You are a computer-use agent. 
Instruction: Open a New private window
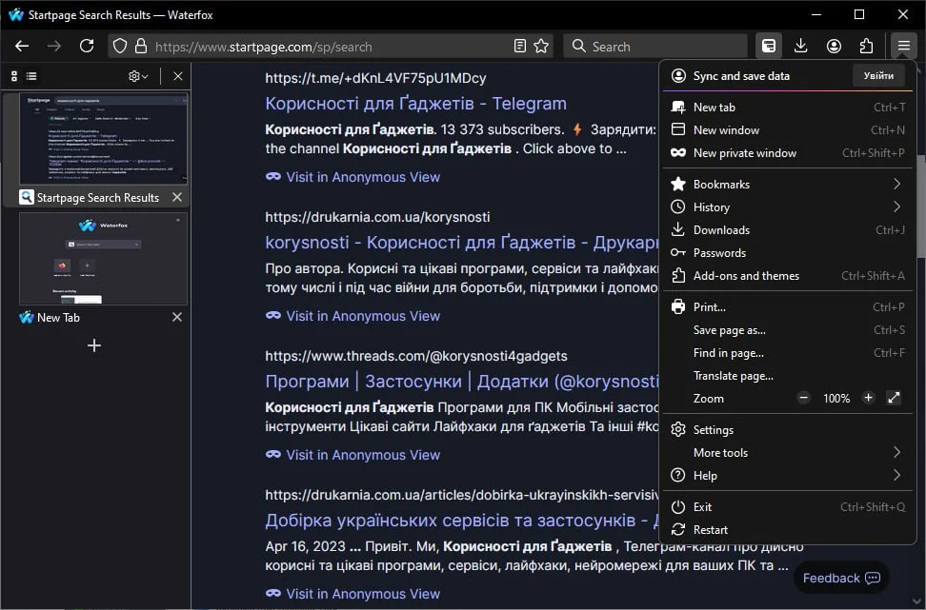click(x=789, y=153)
